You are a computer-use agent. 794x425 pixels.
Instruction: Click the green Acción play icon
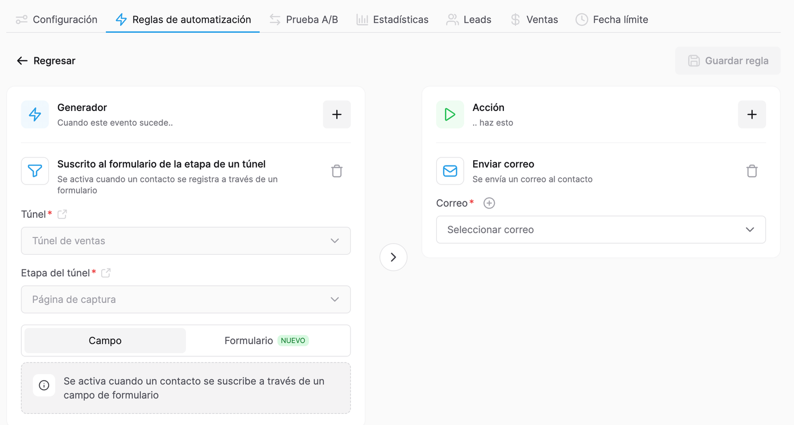coord(450,115)
